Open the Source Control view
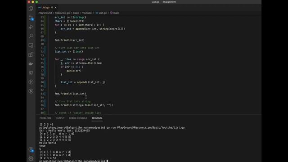 pos(31,18)
